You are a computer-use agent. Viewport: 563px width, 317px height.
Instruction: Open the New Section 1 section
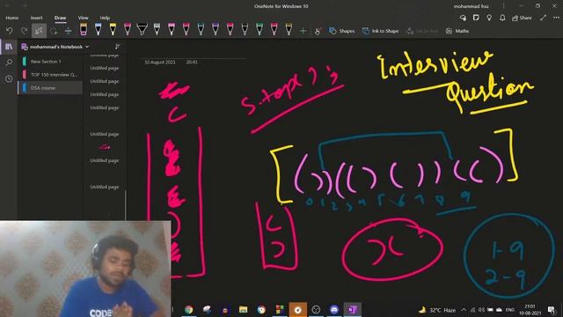(50, 62)
